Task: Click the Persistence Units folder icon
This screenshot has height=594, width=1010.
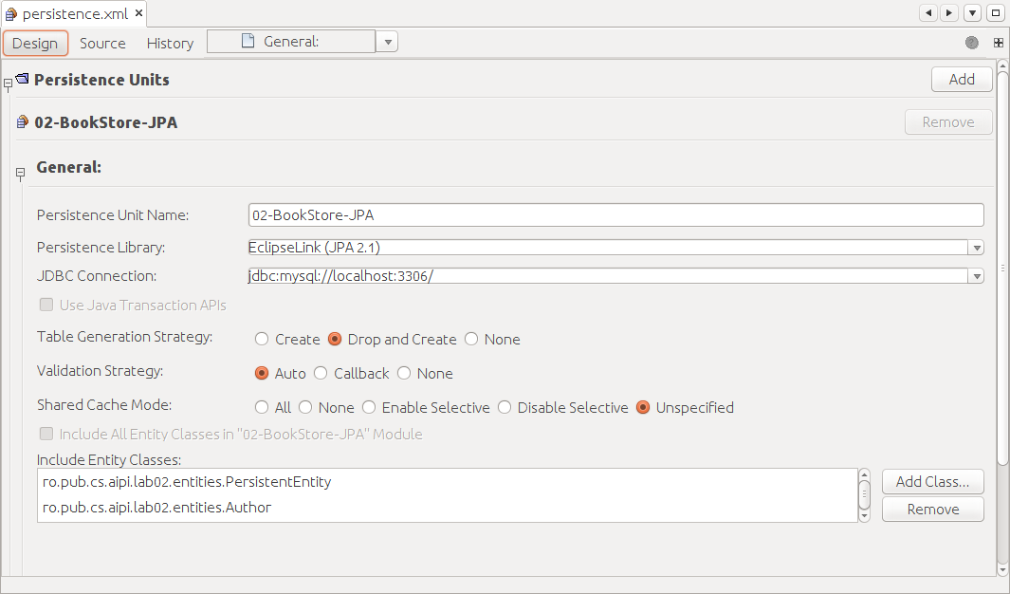Action: 23,79
